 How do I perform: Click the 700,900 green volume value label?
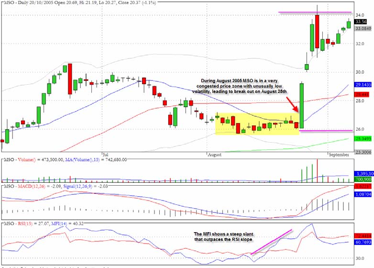[363, 179]
